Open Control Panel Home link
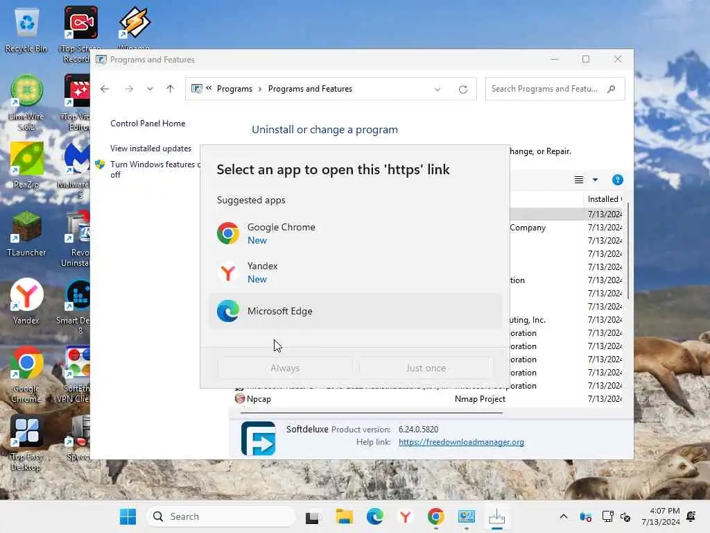 [x=148, y=124]
